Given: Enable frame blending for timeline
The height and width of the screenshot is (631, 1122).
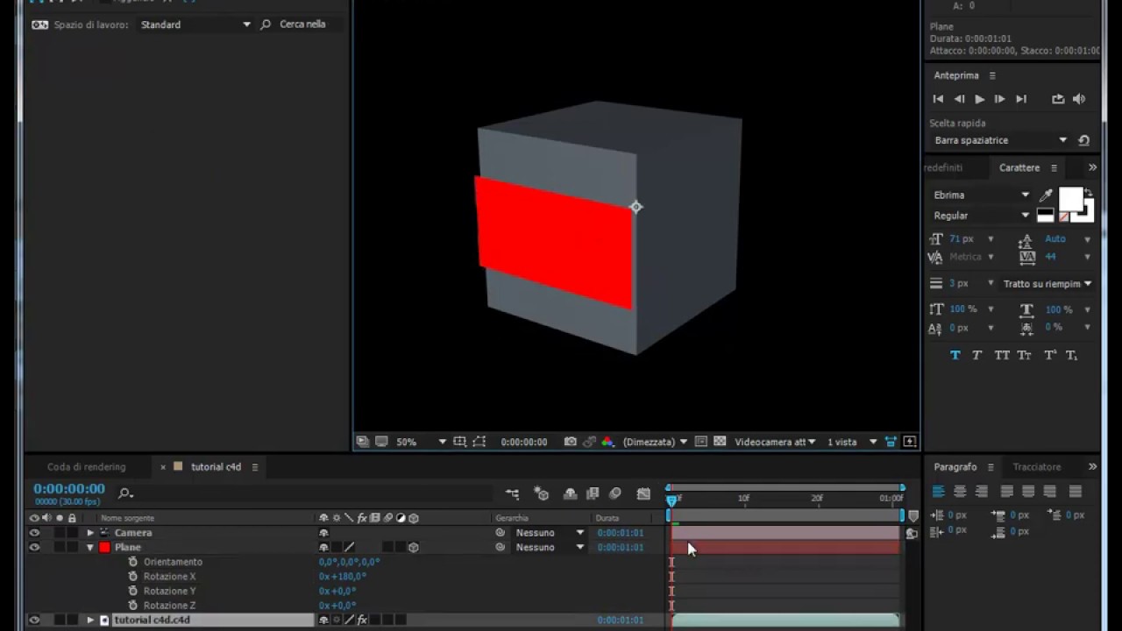Looking at the screenshot, I should (x=593, y=494).
